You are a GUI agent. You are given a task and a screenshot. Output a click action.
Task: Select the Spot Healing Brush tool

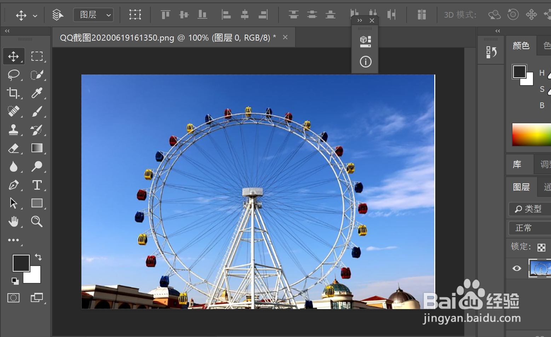tap(13, 112)
